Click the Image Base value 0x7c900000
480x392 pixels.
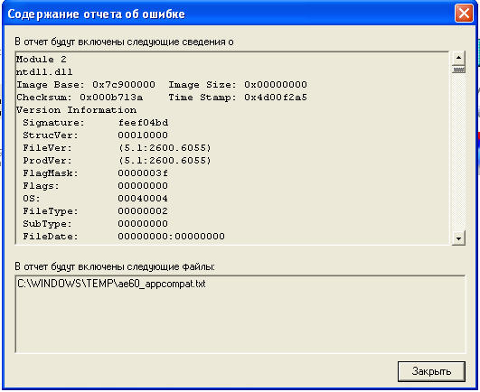124,85
